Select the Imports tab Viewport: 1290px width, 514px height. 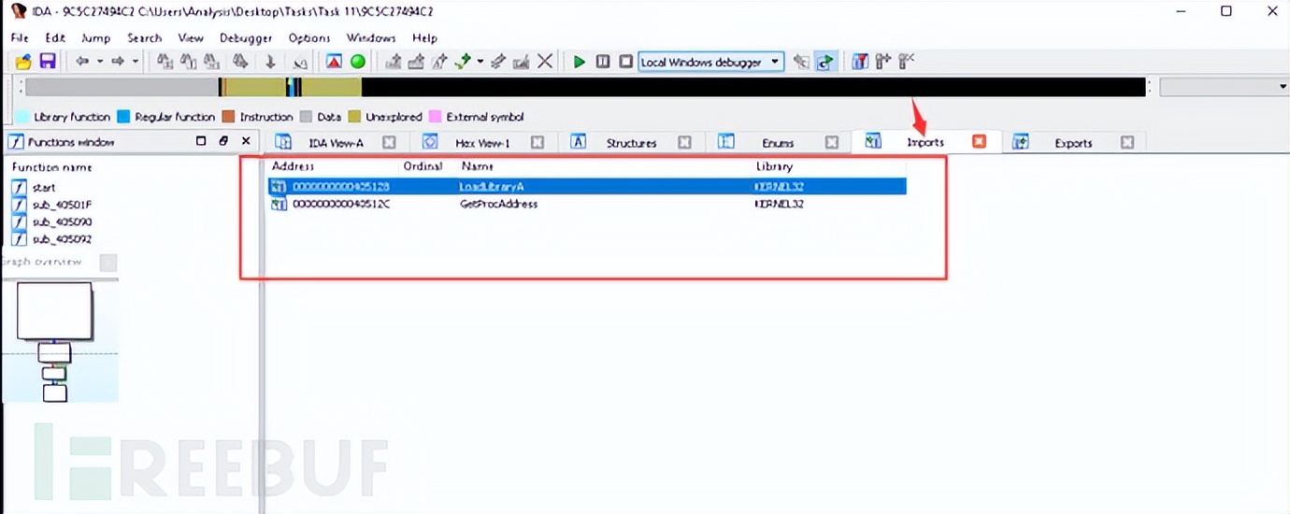tap(925, 143)
